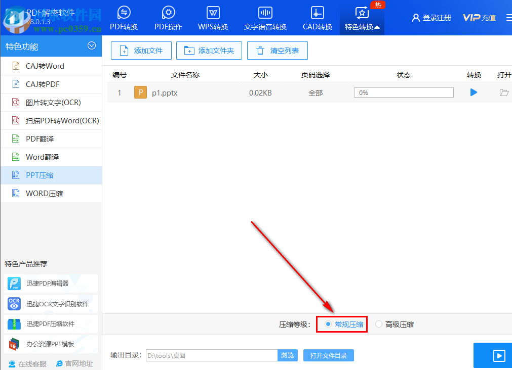
Task: Click the 清空列表 button
Action: [x=277, y=51]
